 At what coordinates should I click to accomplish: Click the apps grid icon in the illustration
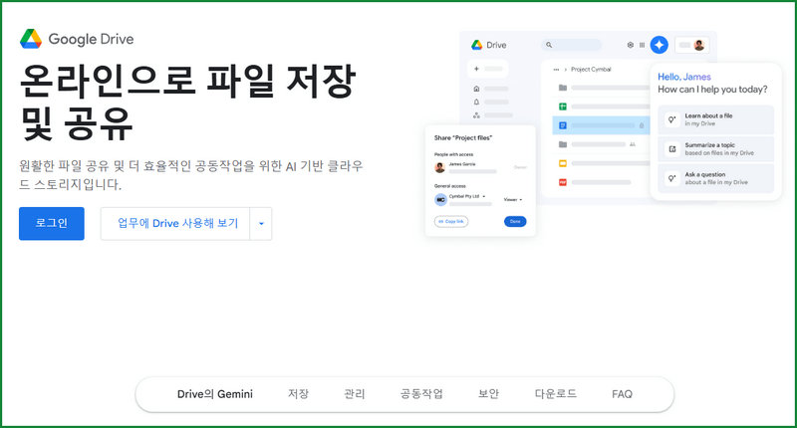click(x=642, y=45)
